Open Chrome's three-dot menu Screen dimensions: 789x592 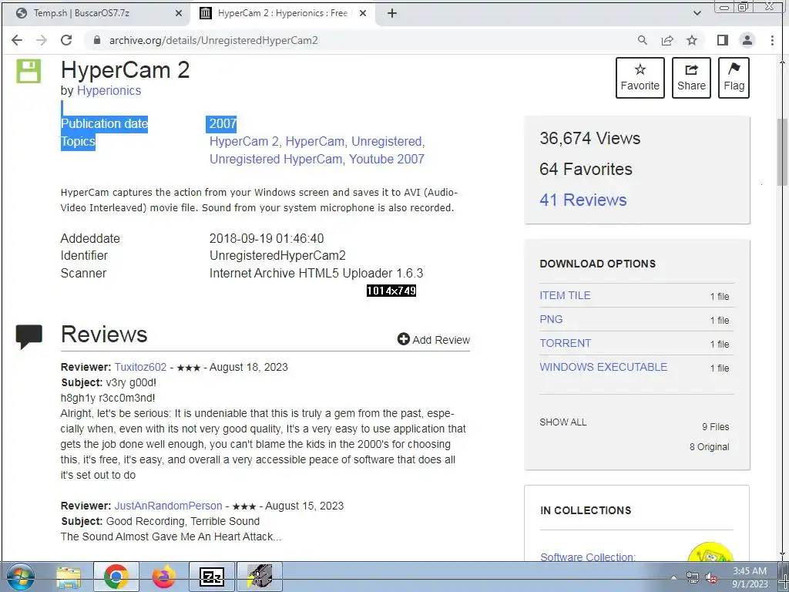coord(772,40)
